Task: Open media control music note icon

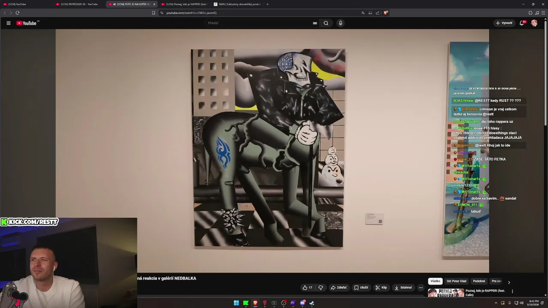Action: coord(537,13)
